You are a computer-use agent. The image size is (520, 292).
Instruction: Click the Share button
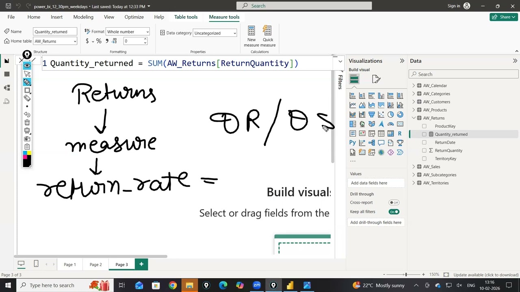503,17
